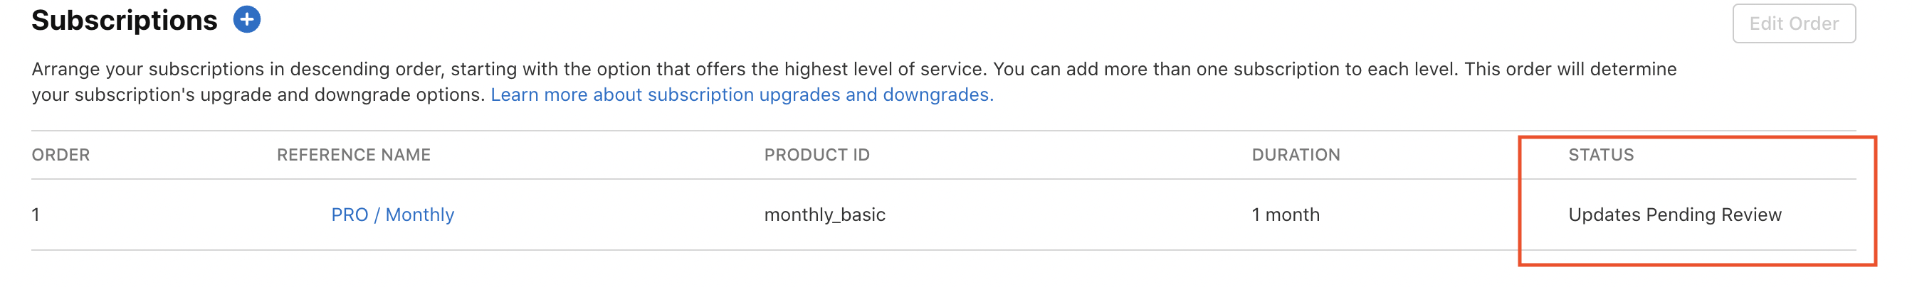The image size is (1912, 287).
Task: Click the Updates Pending Review status
Action: 1674,215
